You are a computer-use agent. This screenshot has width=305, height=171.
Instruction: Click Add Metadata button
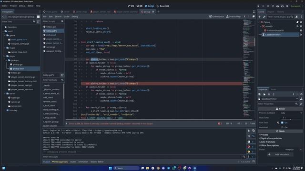(280, 154)
